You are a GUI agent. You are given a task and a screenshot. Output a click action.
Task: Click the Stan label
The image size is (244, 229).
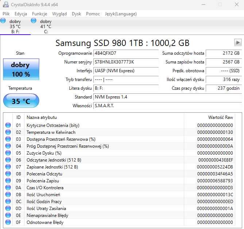[x=20, y=53]
